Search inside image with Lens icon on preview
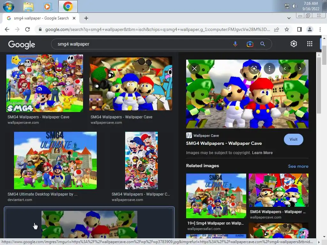327x245 pixels. [254, 69]
